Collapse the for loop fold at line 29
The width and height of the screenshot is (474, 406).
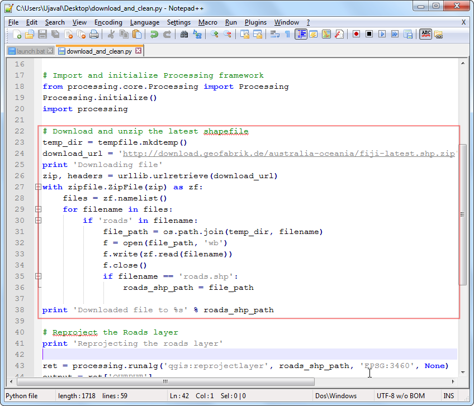click(38, 209)
